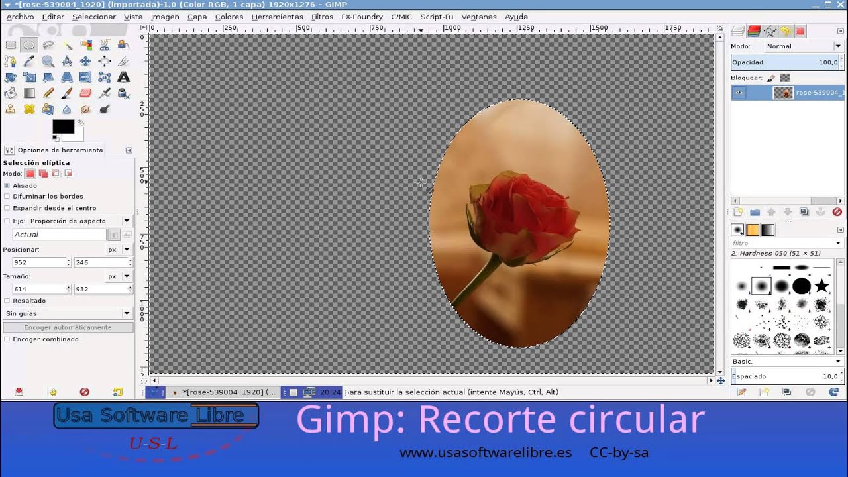848x477 pixels.
Task: Select the Bucket Fill tool
Action: tap(11, 93)
